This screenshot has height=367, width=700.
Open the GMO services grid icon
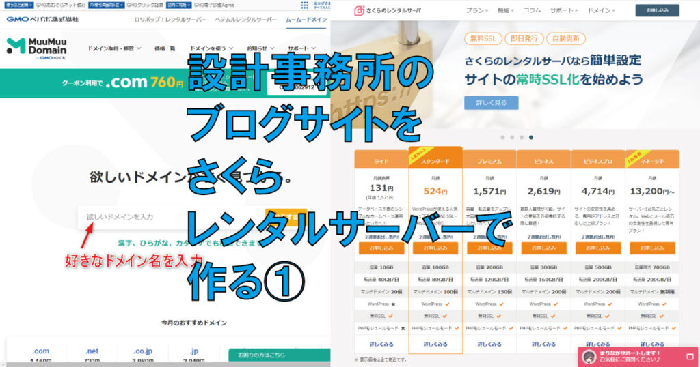[304, 5]
